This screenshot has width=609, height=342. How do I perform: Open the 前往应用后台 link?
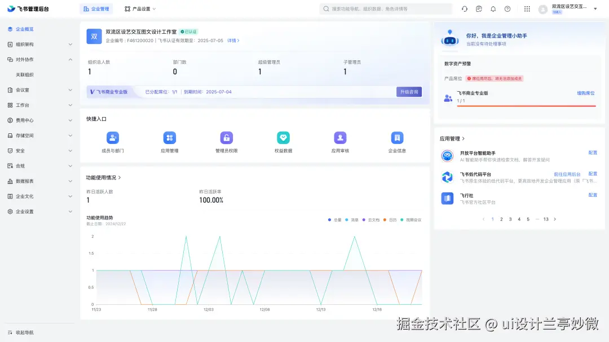tap(567, 175)
